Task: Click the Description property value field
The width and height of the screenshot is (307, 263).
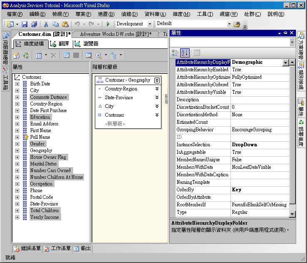Action: (x=260, y=100)
